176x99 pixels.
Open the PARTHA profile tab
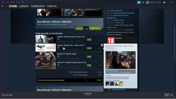pyautogui.click(x=52, y=6)
